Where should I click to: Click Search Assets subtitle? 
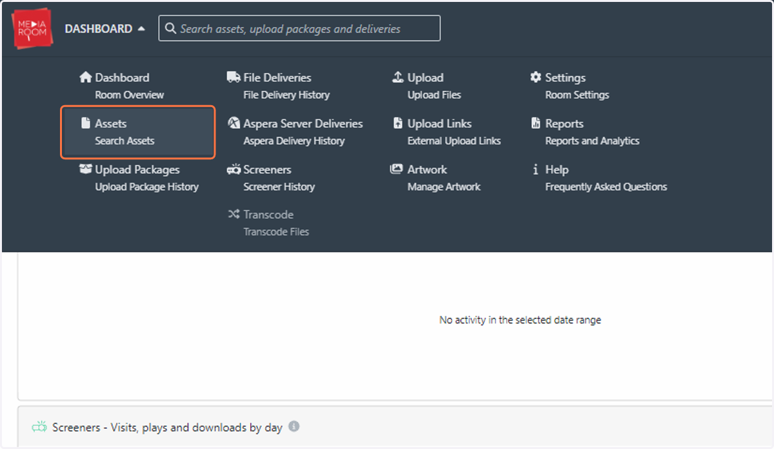(x=124, y=141)
